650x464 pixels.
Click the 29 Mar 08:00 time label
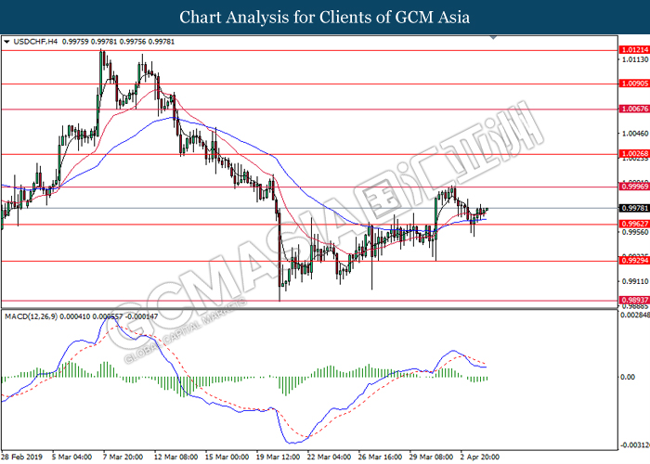[x=431, y=457]
